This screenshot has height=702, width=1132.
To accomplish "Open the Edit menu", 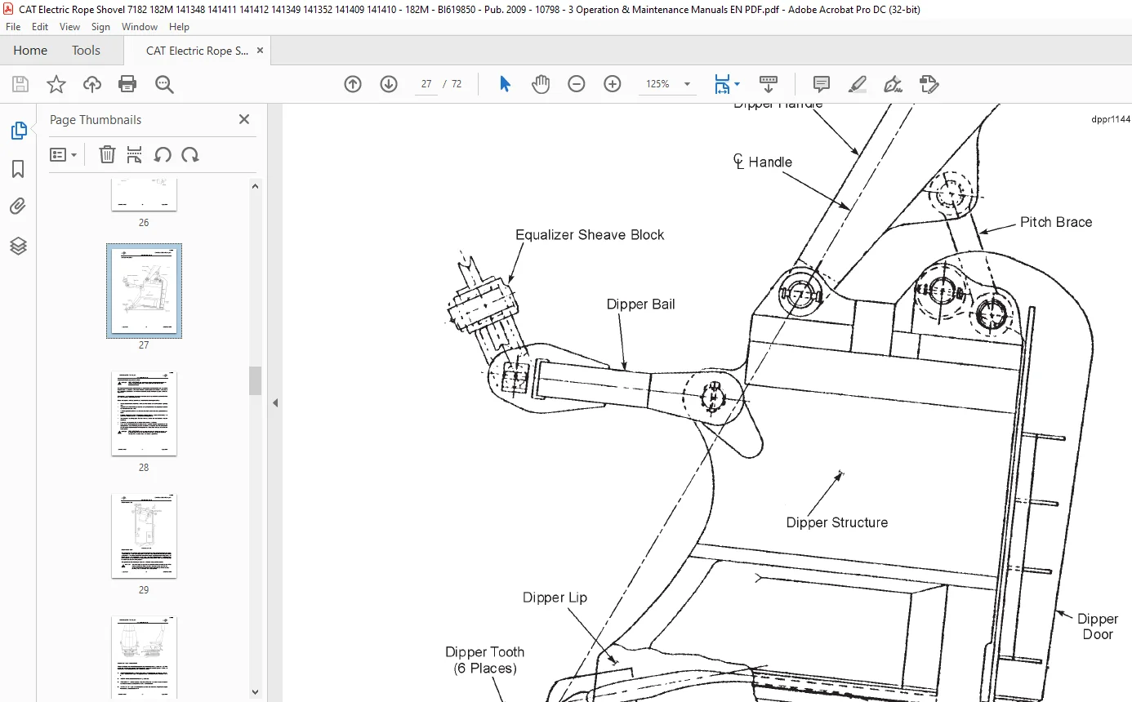I will tap(40, 27).
